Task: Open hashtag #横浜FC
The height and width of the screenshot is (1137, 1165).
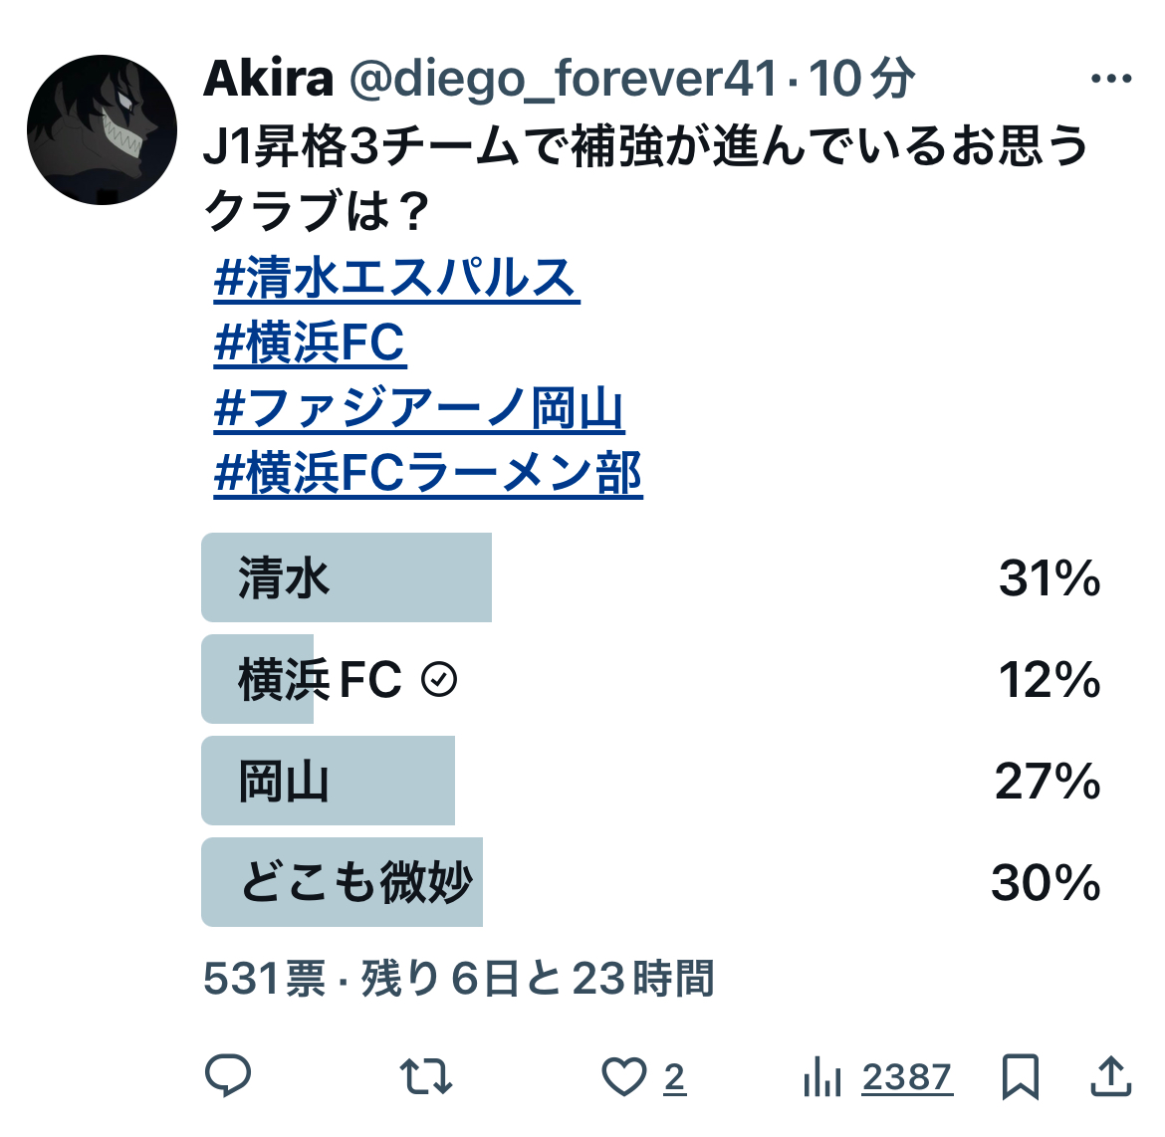Action: [x=310, y=342]
